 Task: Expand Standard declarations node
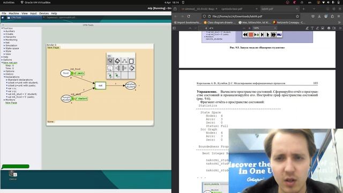pos(6,80)
